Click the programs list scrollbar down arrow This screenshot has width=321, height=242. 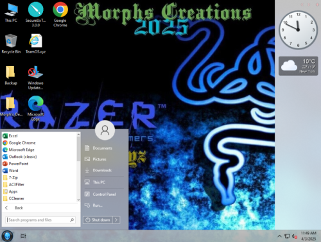point(78,200)
